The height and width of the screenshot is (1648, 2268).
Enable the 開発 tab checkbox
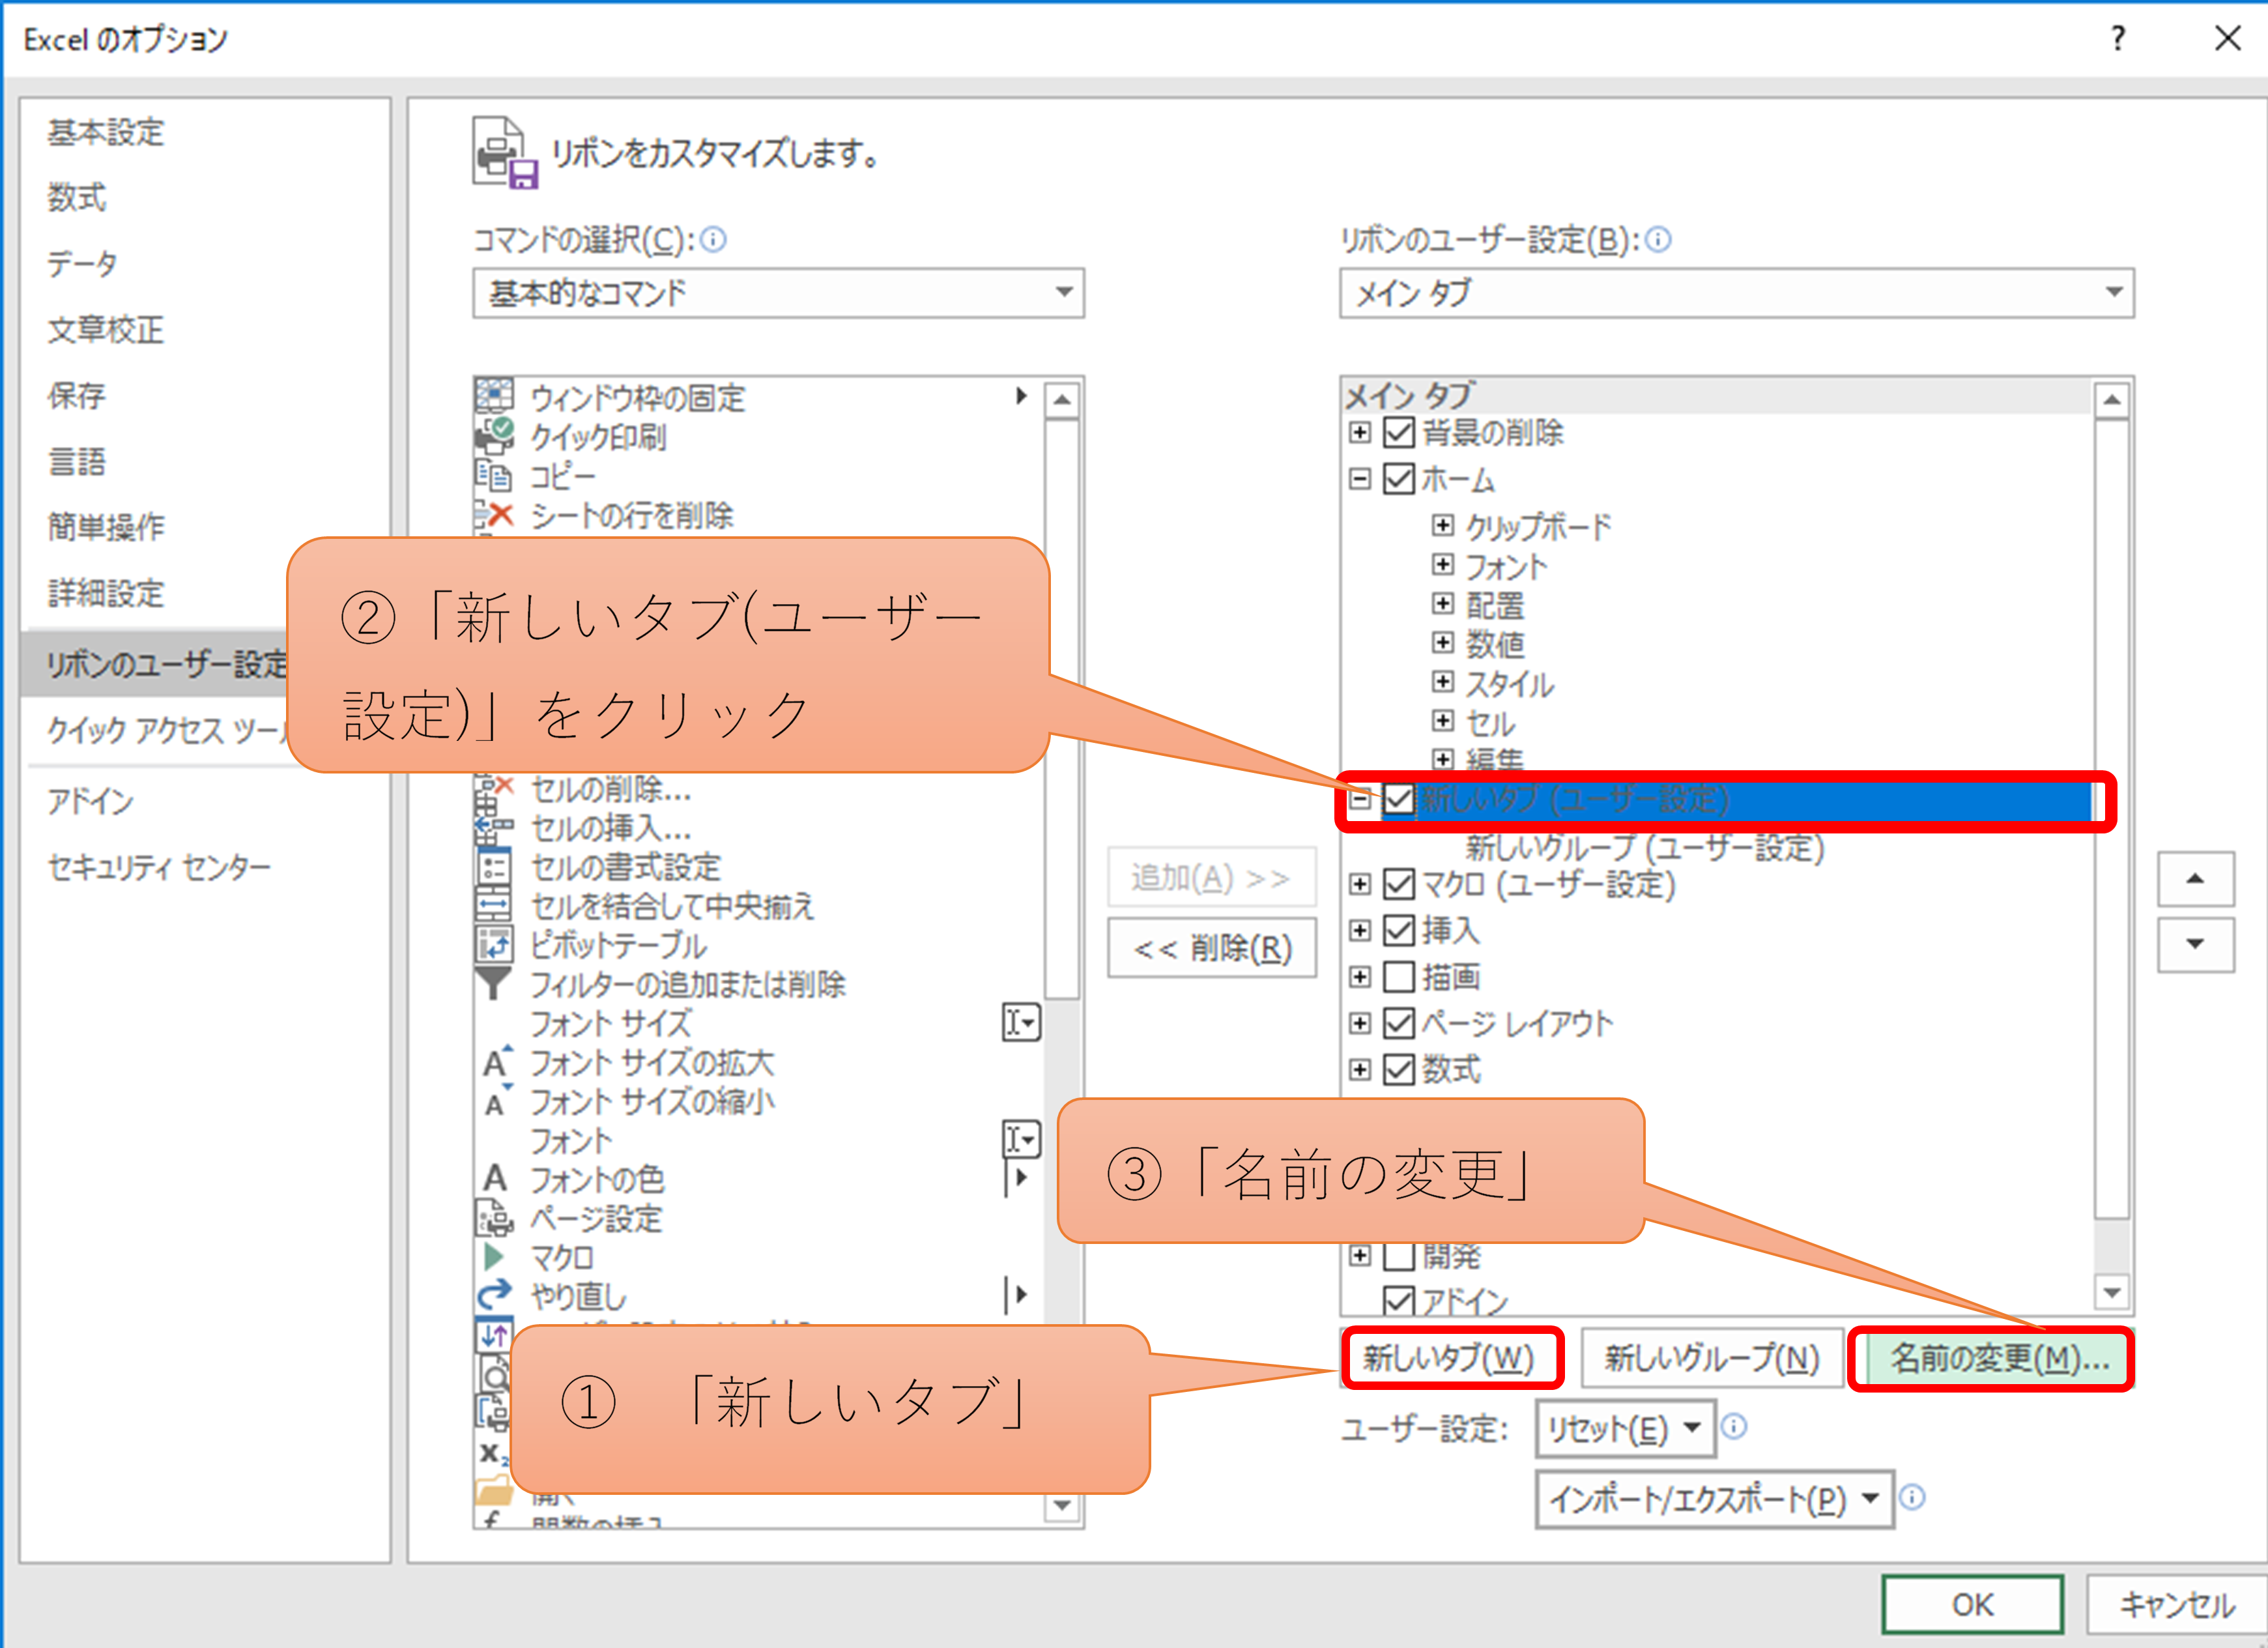[1398, 1255]
